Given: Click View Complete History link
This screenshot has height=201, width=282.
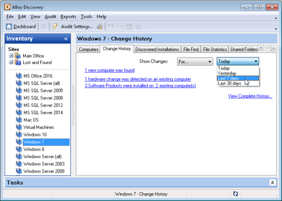Looking at the screenshot, I should tap(250, 96).
